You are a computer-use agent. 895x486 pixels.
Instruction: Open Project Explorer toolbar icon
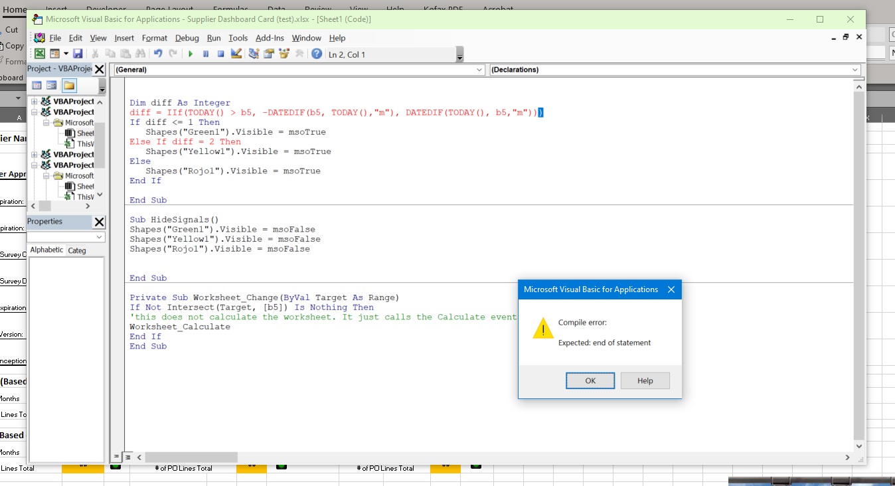[x=254, y=54]
